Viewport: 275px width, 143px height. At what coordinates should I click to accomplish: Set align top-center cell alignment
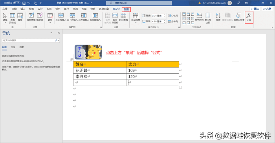[188, 14]
